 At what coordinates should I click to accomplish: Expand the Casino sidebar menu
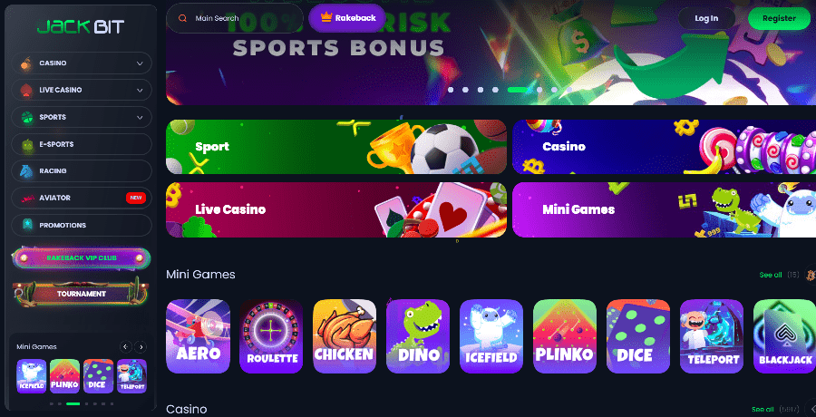(x=82, y=63)
